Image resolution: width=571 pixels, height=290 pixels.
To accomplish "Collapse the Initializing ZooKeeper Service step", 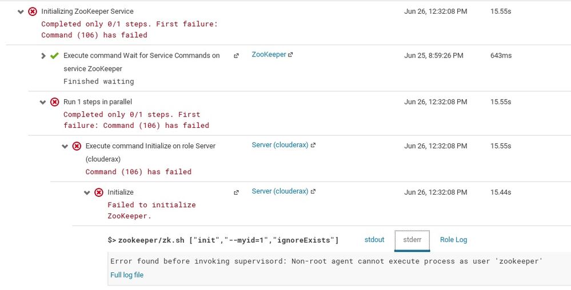I will tap(21, 11).
